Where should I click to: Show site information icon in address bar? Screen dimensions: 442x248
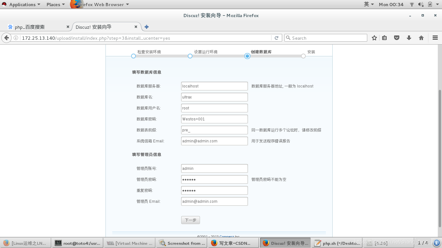click(x=16, y=38)
